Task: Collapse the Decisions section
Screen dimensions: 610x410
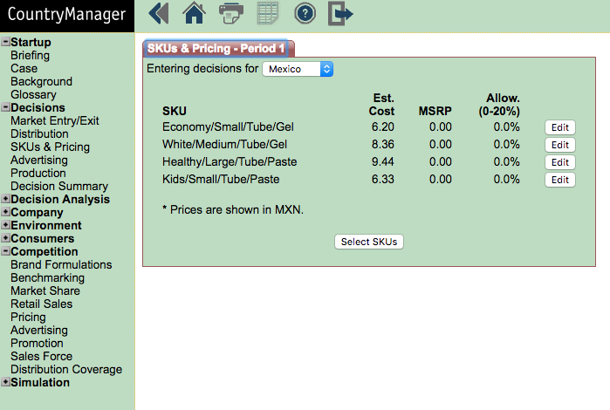Action: point(5,107)
